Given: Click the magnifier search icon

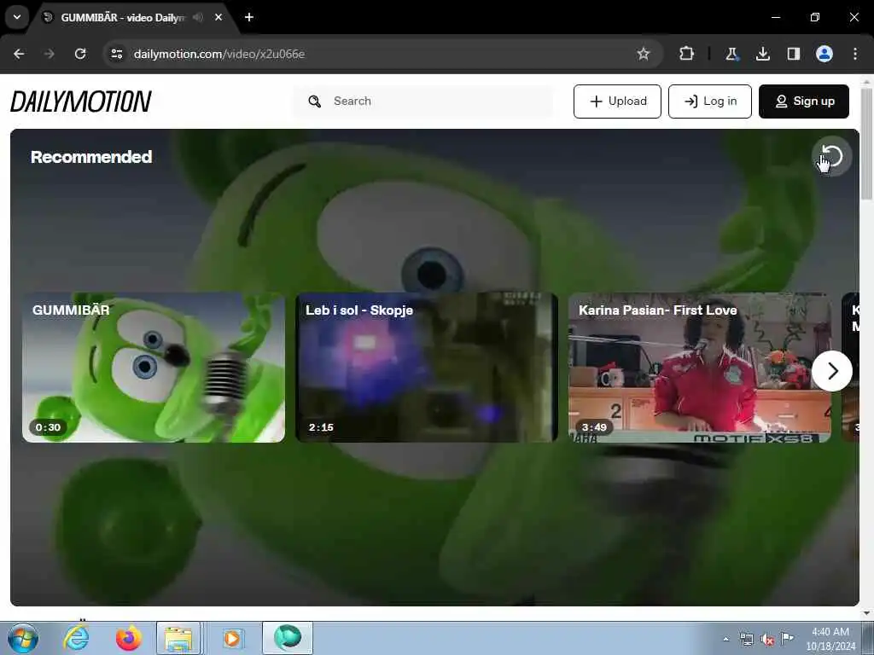Looking at the screenshot, I should pyautogui.click(x=314, y=101).
